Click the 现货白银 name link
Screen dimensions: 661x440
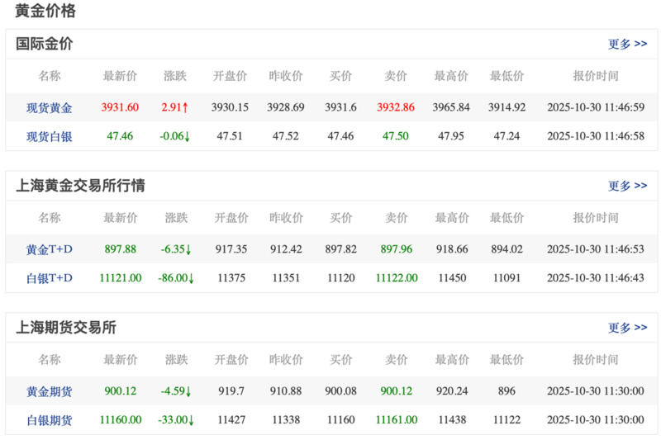pos(50,136)
